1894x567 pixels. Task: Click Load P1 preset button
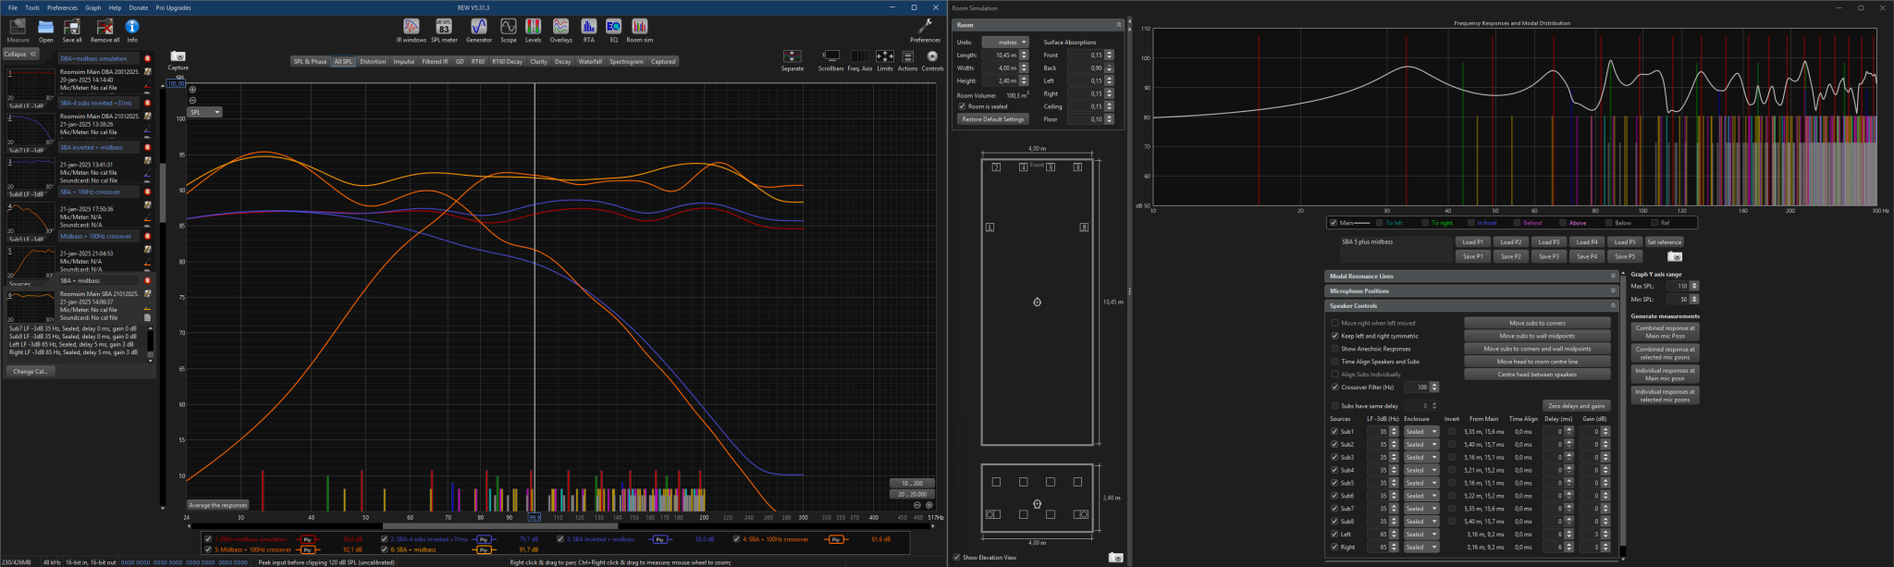click(x=1473, y=242)
